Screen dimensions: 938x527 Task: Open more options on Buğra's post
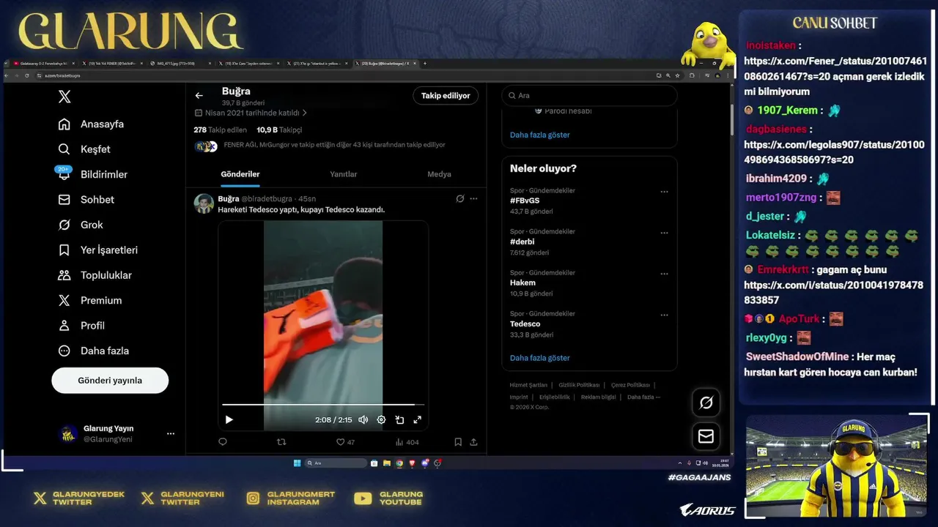pyautogui.click(x=473, y=198)
